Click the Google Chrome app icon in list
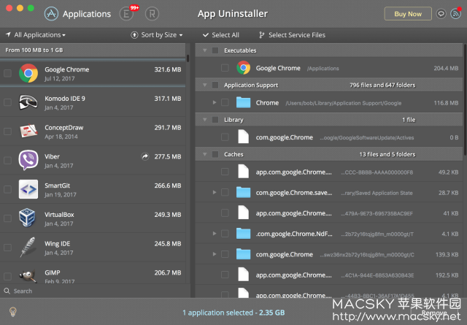 click(28, 73)
